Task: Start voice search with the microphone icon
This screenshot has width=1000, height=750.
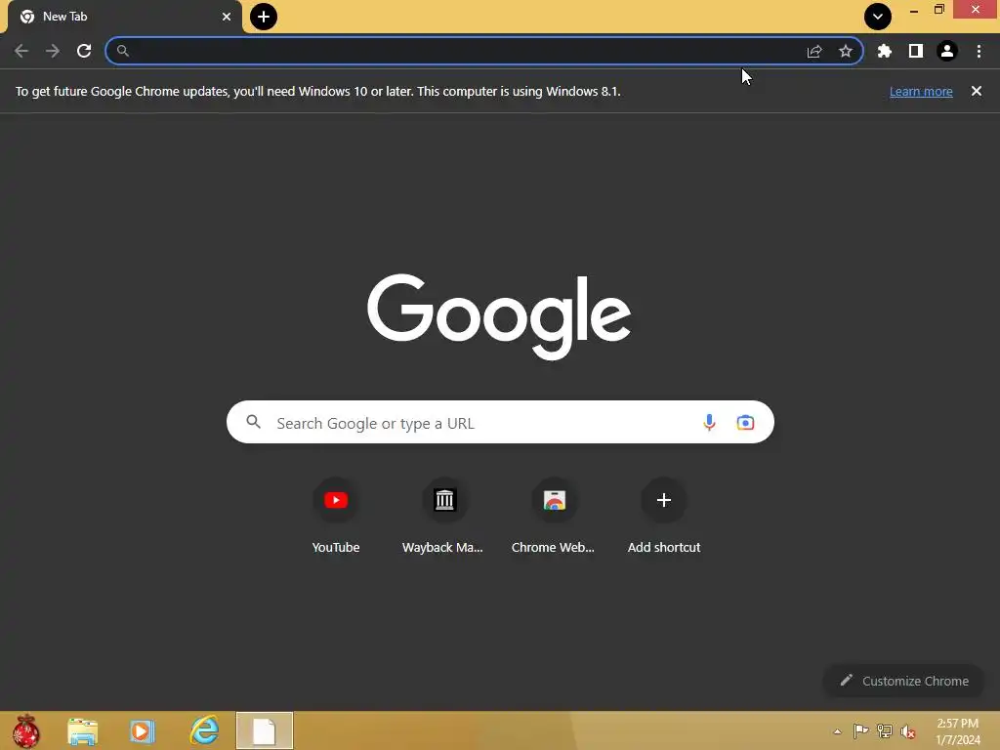Action: tap(709, 422)
